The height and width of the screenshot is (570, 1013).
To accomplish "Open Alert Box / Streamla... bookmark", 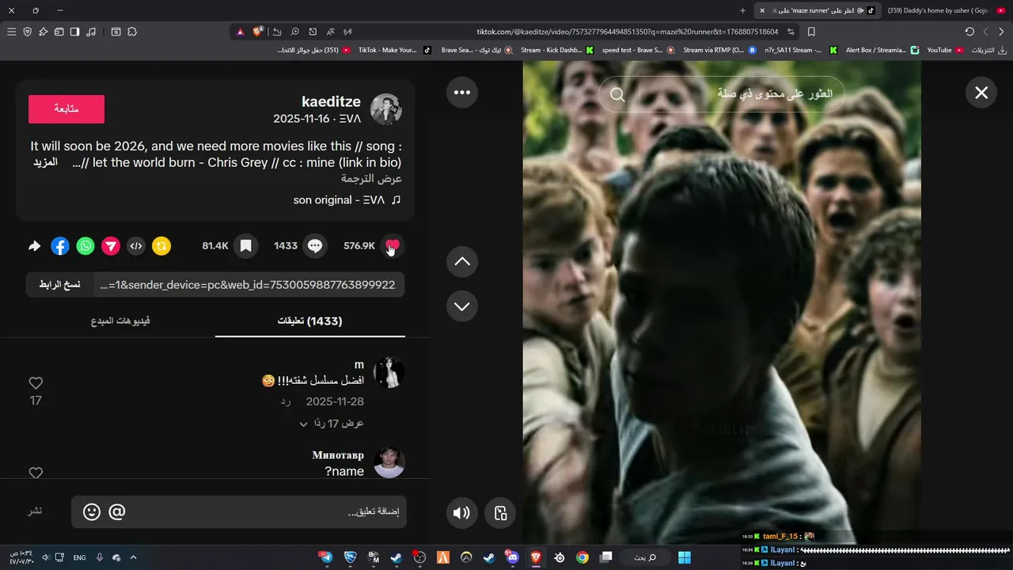I will [x=882, y=50].
